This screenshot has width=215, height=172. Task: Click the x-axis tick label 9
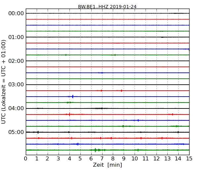pos(124,159)
